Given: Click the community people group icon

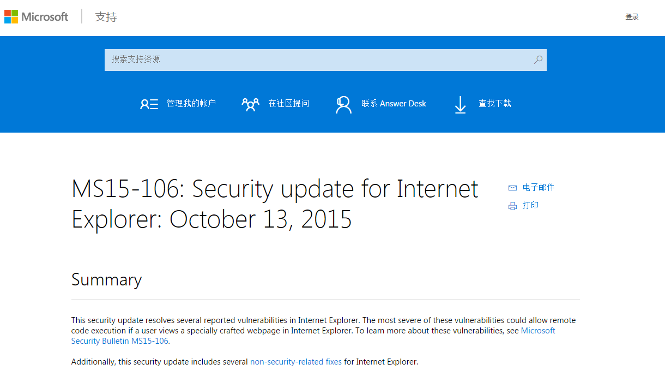Looking at the screenshot, I should pyautogui.click(x=250, y=104).
